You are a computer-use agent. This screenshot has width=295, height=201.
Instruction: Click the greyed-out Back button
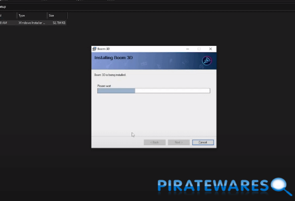point(155,142)
